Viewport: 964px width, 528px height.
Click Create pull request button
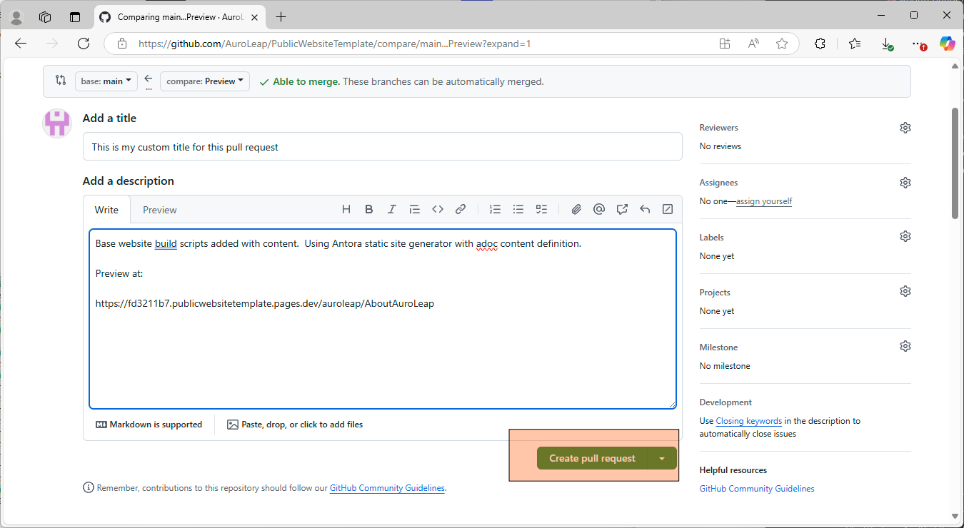point(592,458)
